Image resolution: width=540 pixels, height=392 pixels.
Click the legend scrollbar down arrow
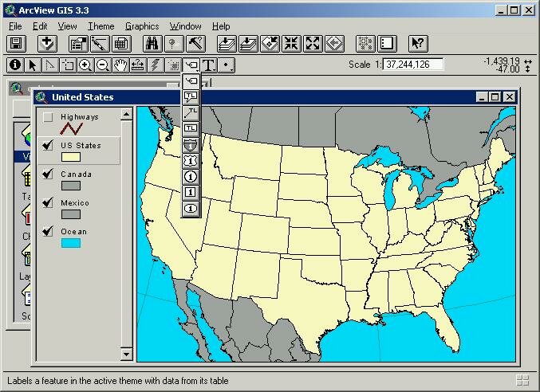click(x=126, y=354)
